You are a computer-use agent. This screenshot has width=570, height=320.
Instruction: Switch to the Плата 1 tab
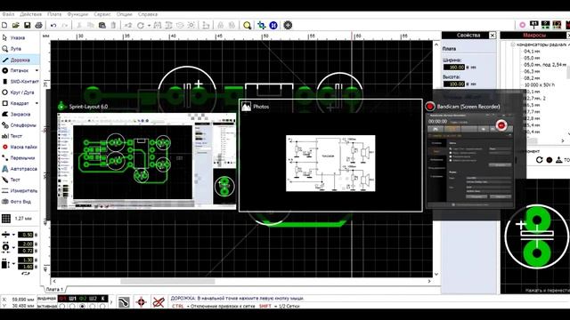54,289
